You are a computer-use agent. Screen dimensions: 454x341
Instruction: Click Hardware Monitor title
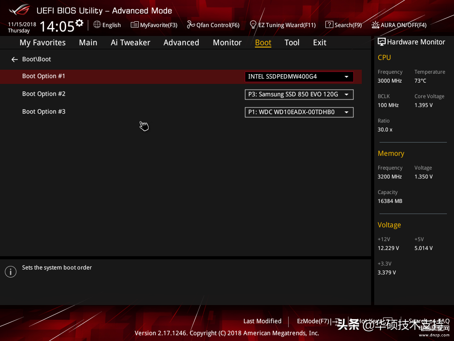(416, 42)
